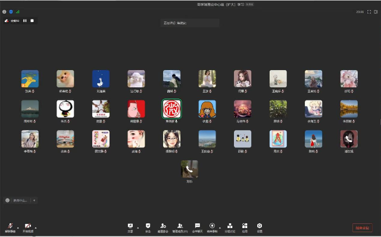The height and width of the screenshot is (237, 381).
Task: Select participant with orange-haired glasses cartoon avatar
Action: [x=207, y=109]
